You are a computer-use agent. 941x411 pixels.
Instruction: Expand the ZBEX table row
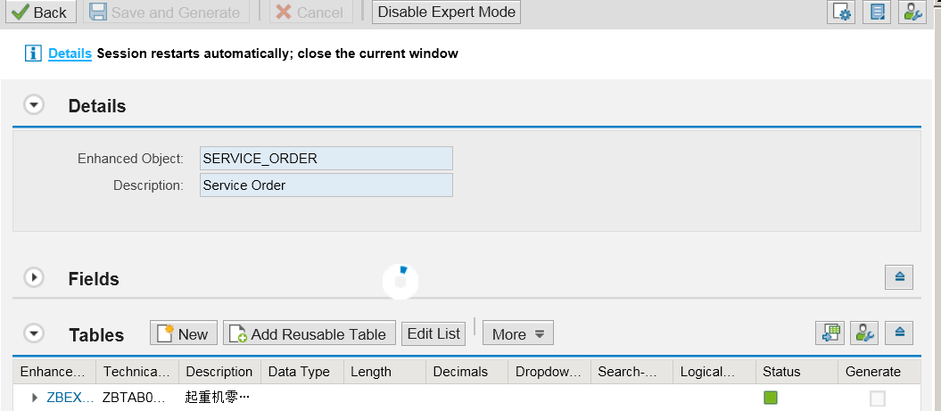[35, 398]
